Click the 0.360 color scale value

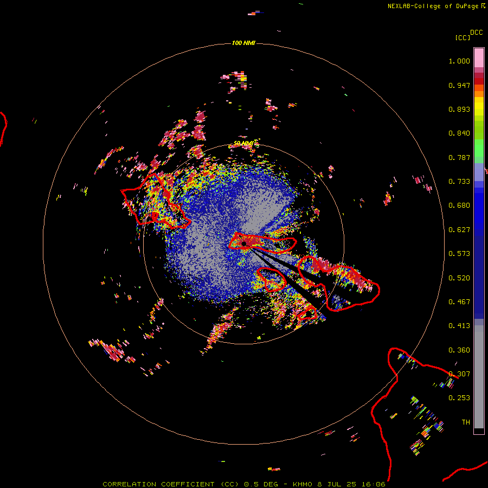459,350
